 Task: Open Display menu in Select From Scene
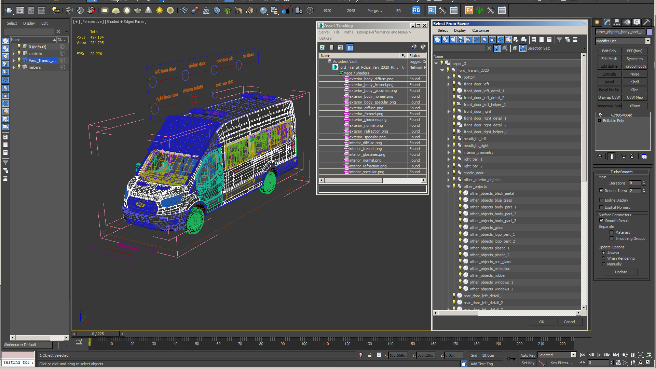pyautogui.click(x=460, y=30)
